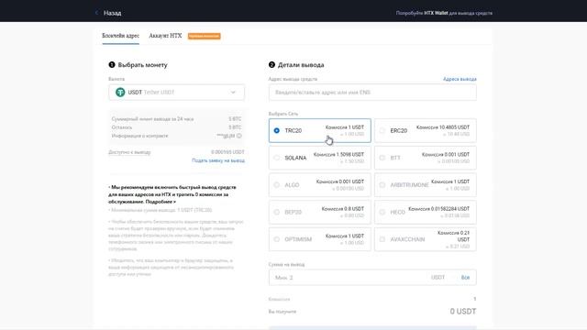
Task: Choose the AVAXCCHAIN network
Action: coord(426,239)
